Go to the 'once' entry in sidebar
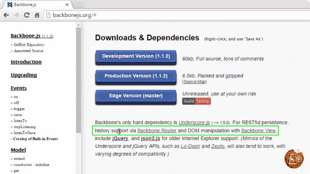The width and height of the screenshot is (310, 174). point(18,115)
